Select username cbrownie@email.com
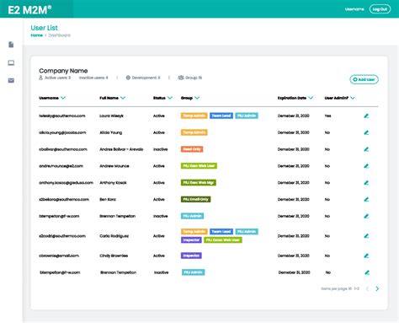The width and height of the screenshot is (399, 323). click(x=59, y=256)
